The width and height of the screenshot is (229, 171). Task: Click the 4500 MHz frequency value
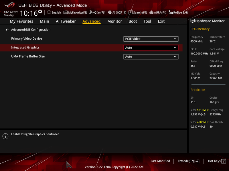click(197, 41)
